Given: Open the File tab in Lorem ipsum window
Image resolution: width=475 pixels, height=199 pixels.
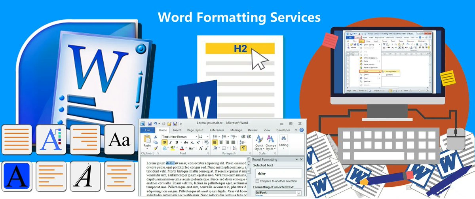Looking at the screenshot, I should pos(147,130).
